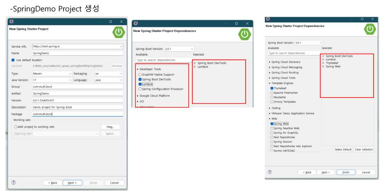
Task: Click help icon in New Spring Starter Project dialog
Action: point(14,182)
